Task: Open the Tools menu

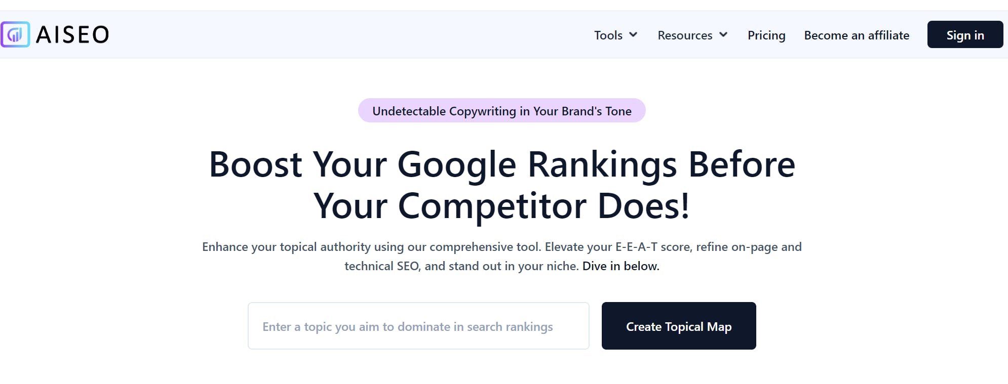Action: (608, 35)
